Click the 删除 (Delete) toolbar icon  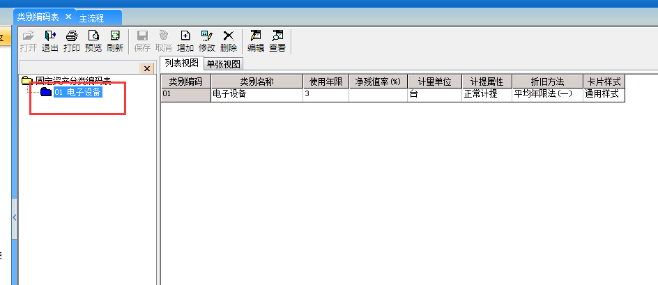[x=228, y=41]
